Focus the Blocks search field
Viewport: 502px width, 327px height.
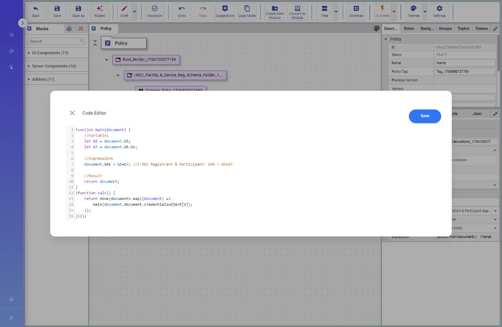tap(57, 41)
